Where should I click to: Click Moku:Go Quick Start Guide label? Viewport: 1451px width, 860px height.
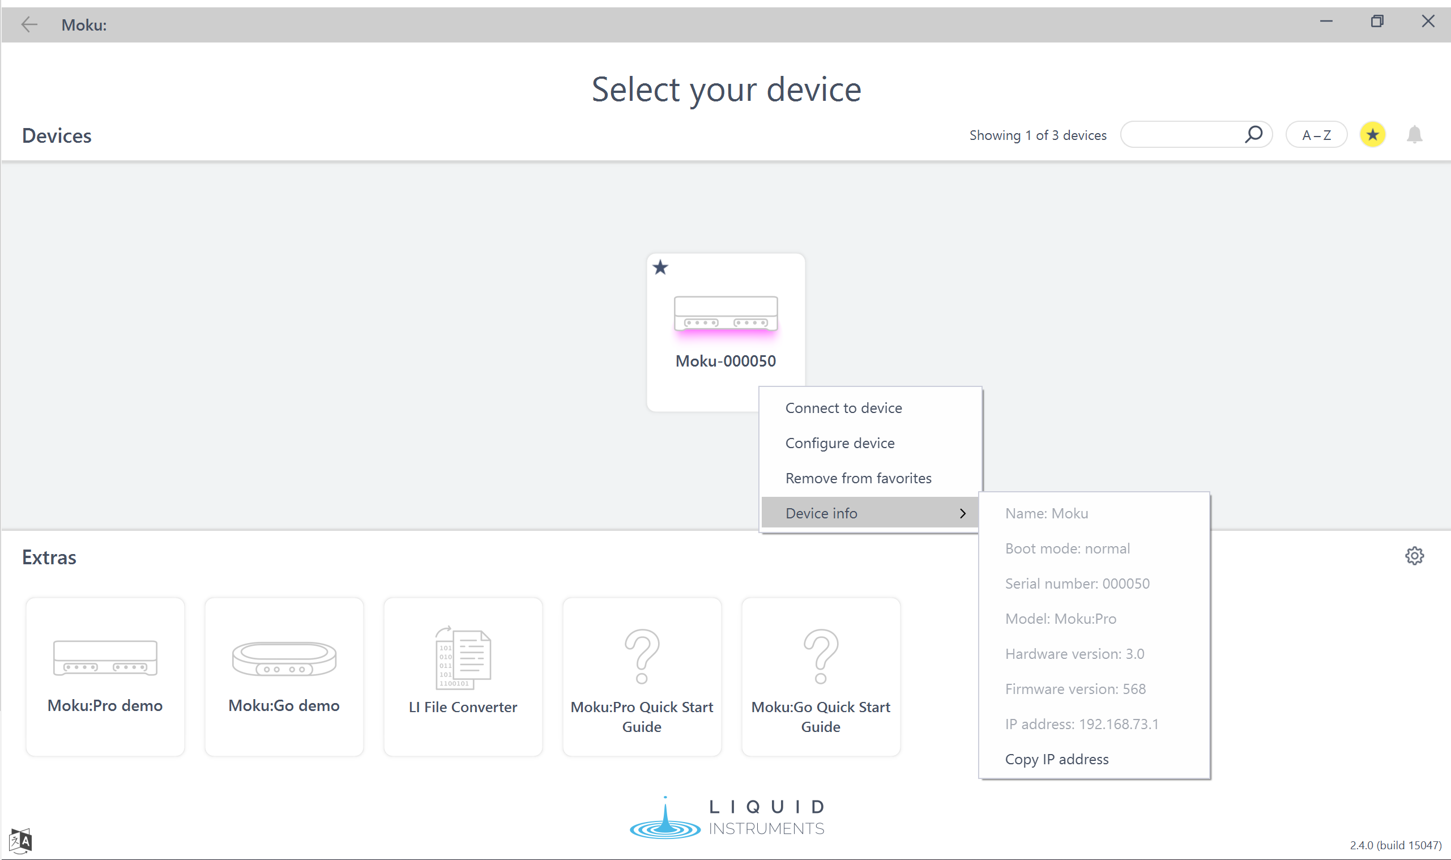(821, 717)
